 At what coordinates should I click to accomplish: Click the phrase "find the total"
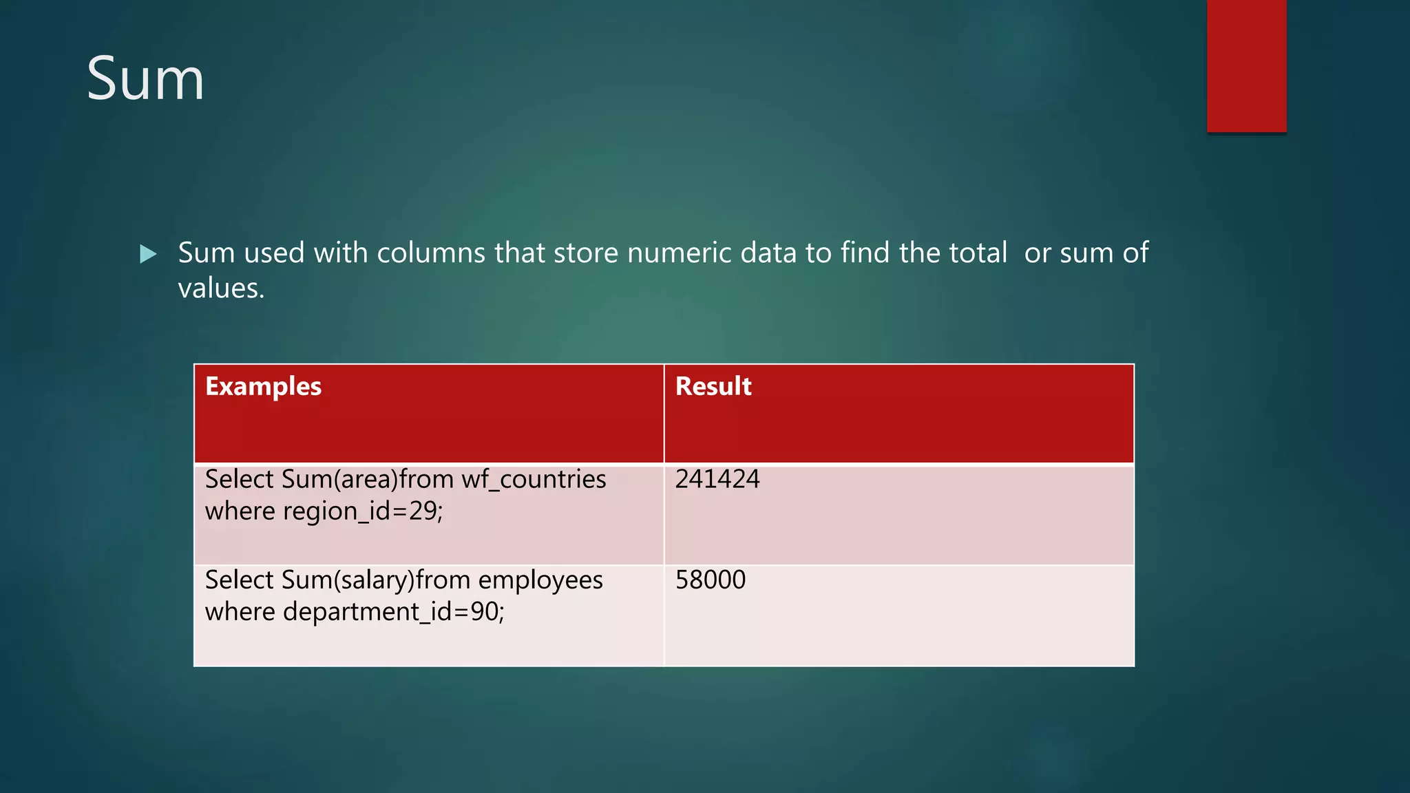924,253
